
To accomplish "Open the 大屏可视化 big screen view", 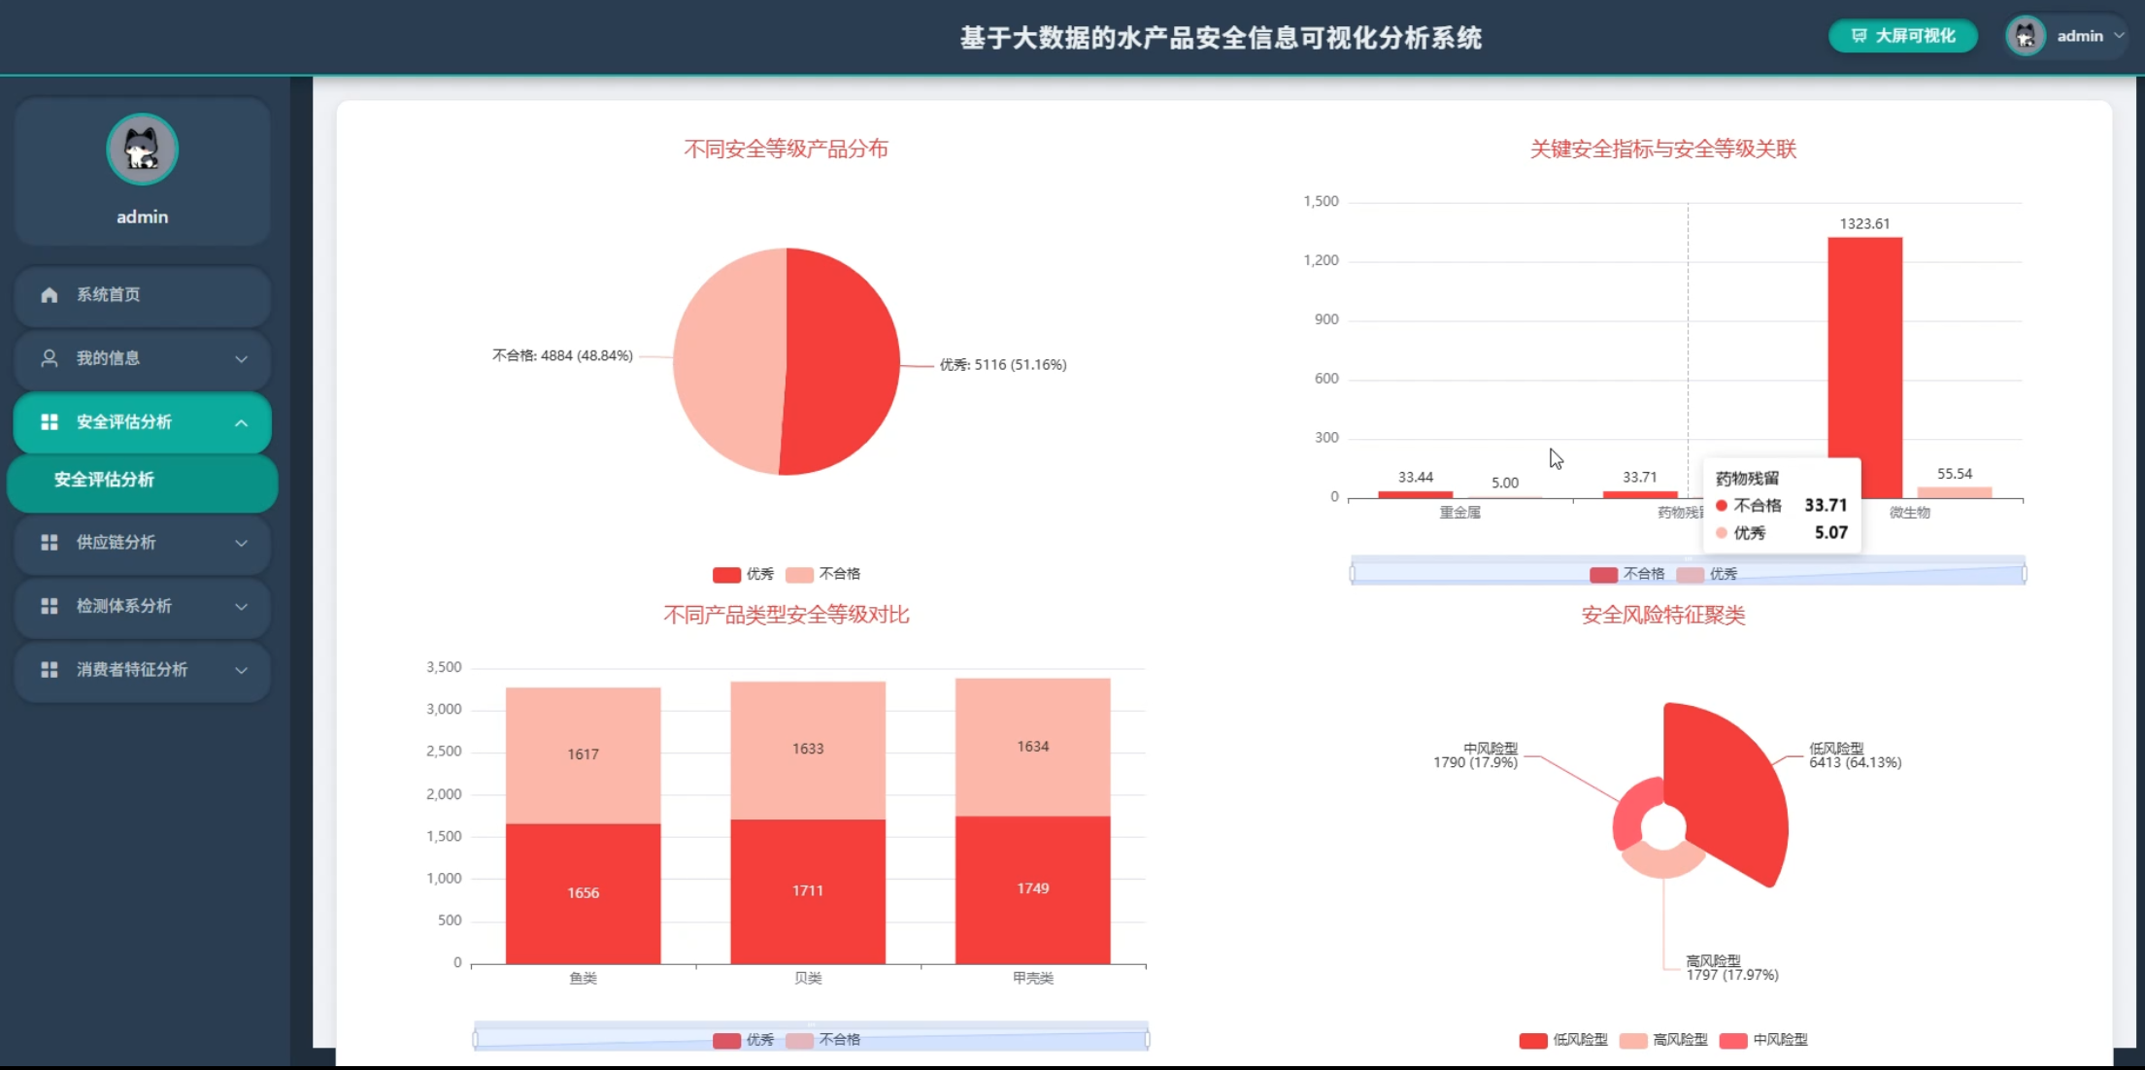I will (x=1903, y=36).
